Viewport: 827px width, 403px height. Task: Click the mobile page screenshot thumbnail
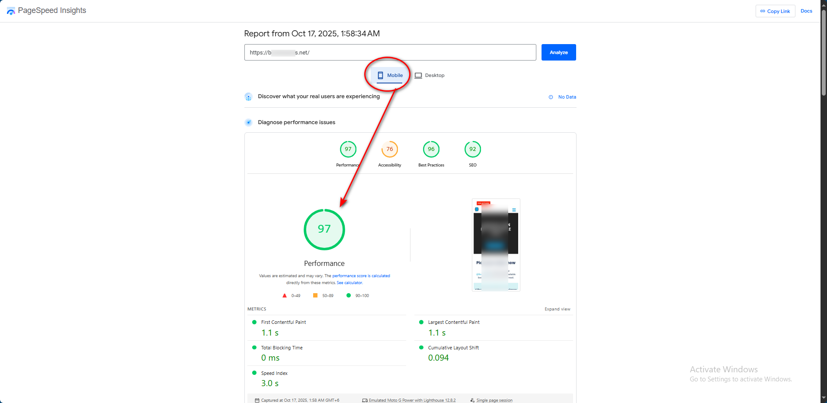(x=496, y=245)
